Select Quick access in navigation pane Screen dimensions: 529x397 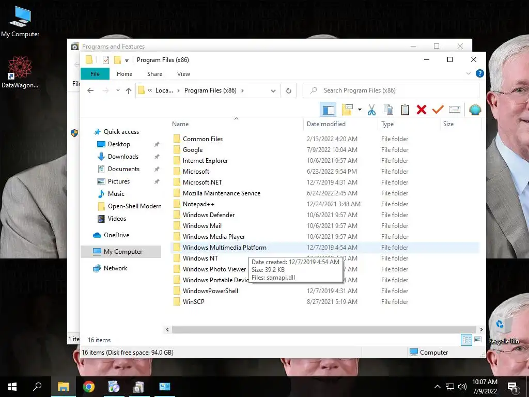121,132
